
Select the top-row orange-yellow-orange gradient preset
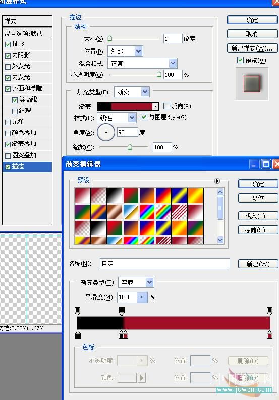pyautogui.click(x=195, y=195)
